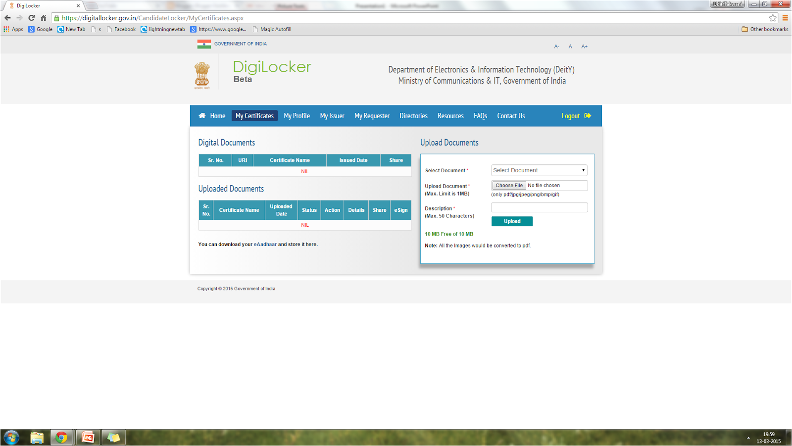Image resolution: width=792 pixels, height=446 pixels.
Task: Go to Home in navigation bar
Action: tap(212, 116)
